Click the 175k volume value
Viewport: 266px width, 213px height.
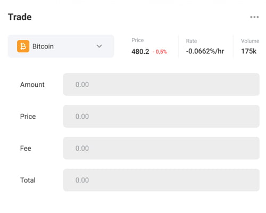point(248,51)
